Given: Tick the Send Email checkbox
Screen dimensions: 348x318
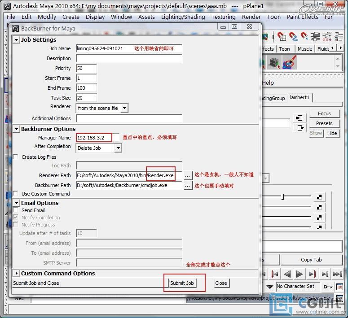Looking at the screenshot, I should tap(16, 210).
